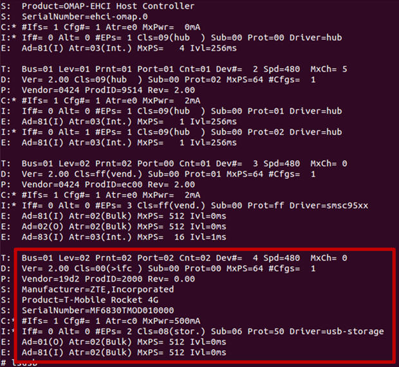Click the Ad=02(O) bulk endpoint line
The width and height of the screenshot is (399, 367).
click(124, 226)
